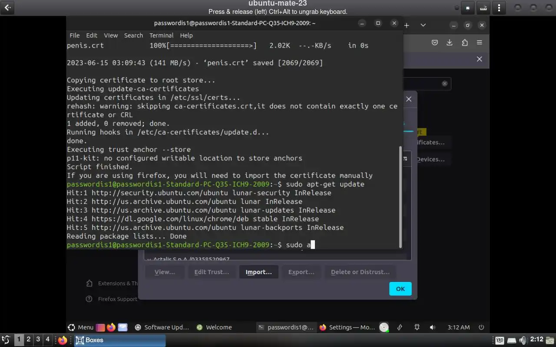Open notifications bell tray icon
Screen dimensions: 556x347
tap(417, 327)
